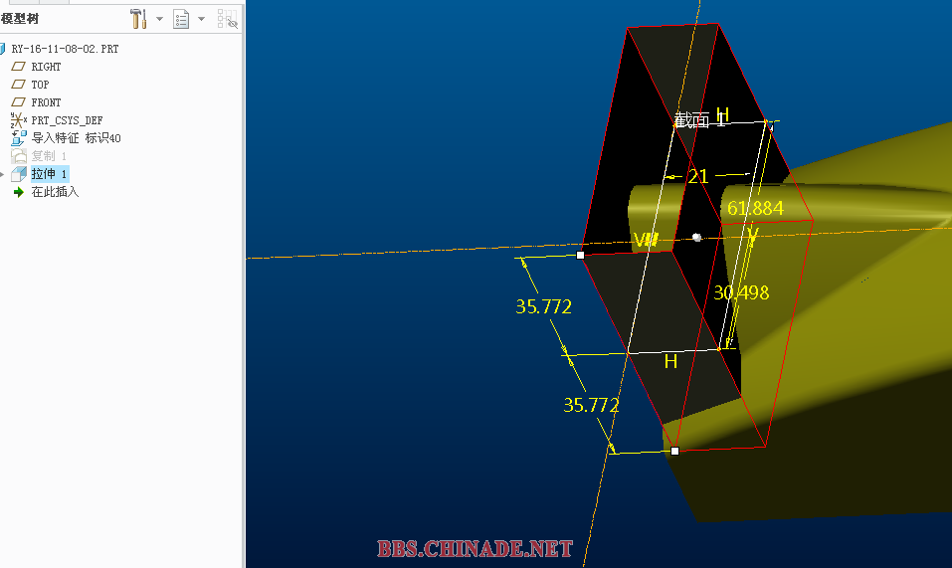Open the model tree Settings hammer icon
This screenshot has height=568, width=952.
(x=139, y=19)
